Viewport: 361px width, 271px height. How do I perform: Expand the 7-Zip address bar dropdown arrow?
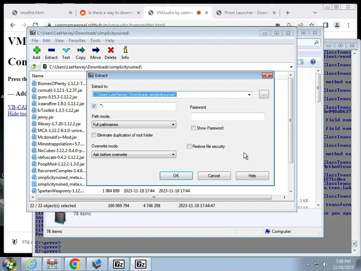291,67
